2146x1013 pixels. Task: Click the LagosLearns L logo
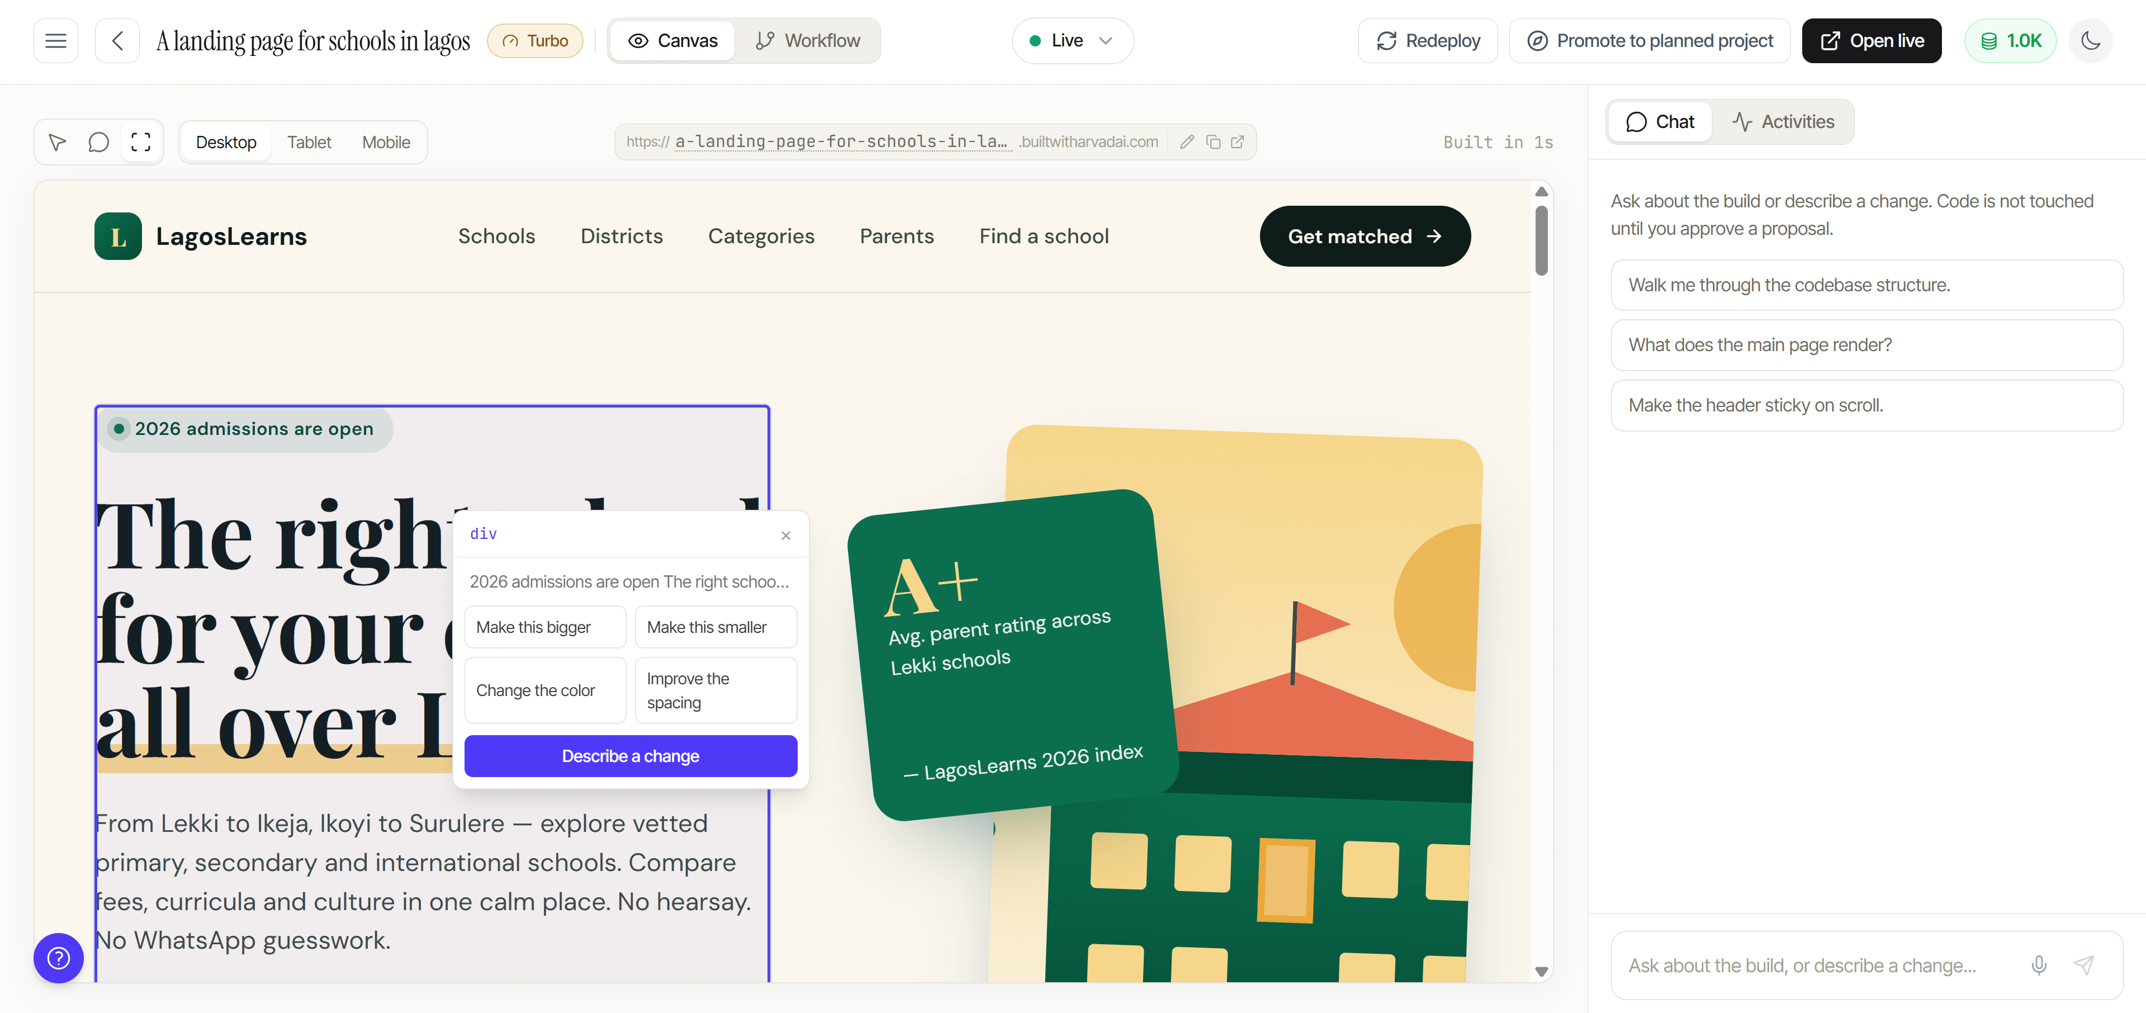(119, 236)
